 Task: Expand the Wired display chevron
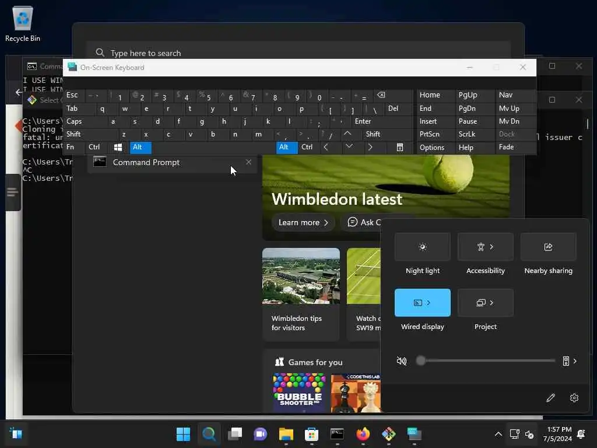click(x=429, y=303)
